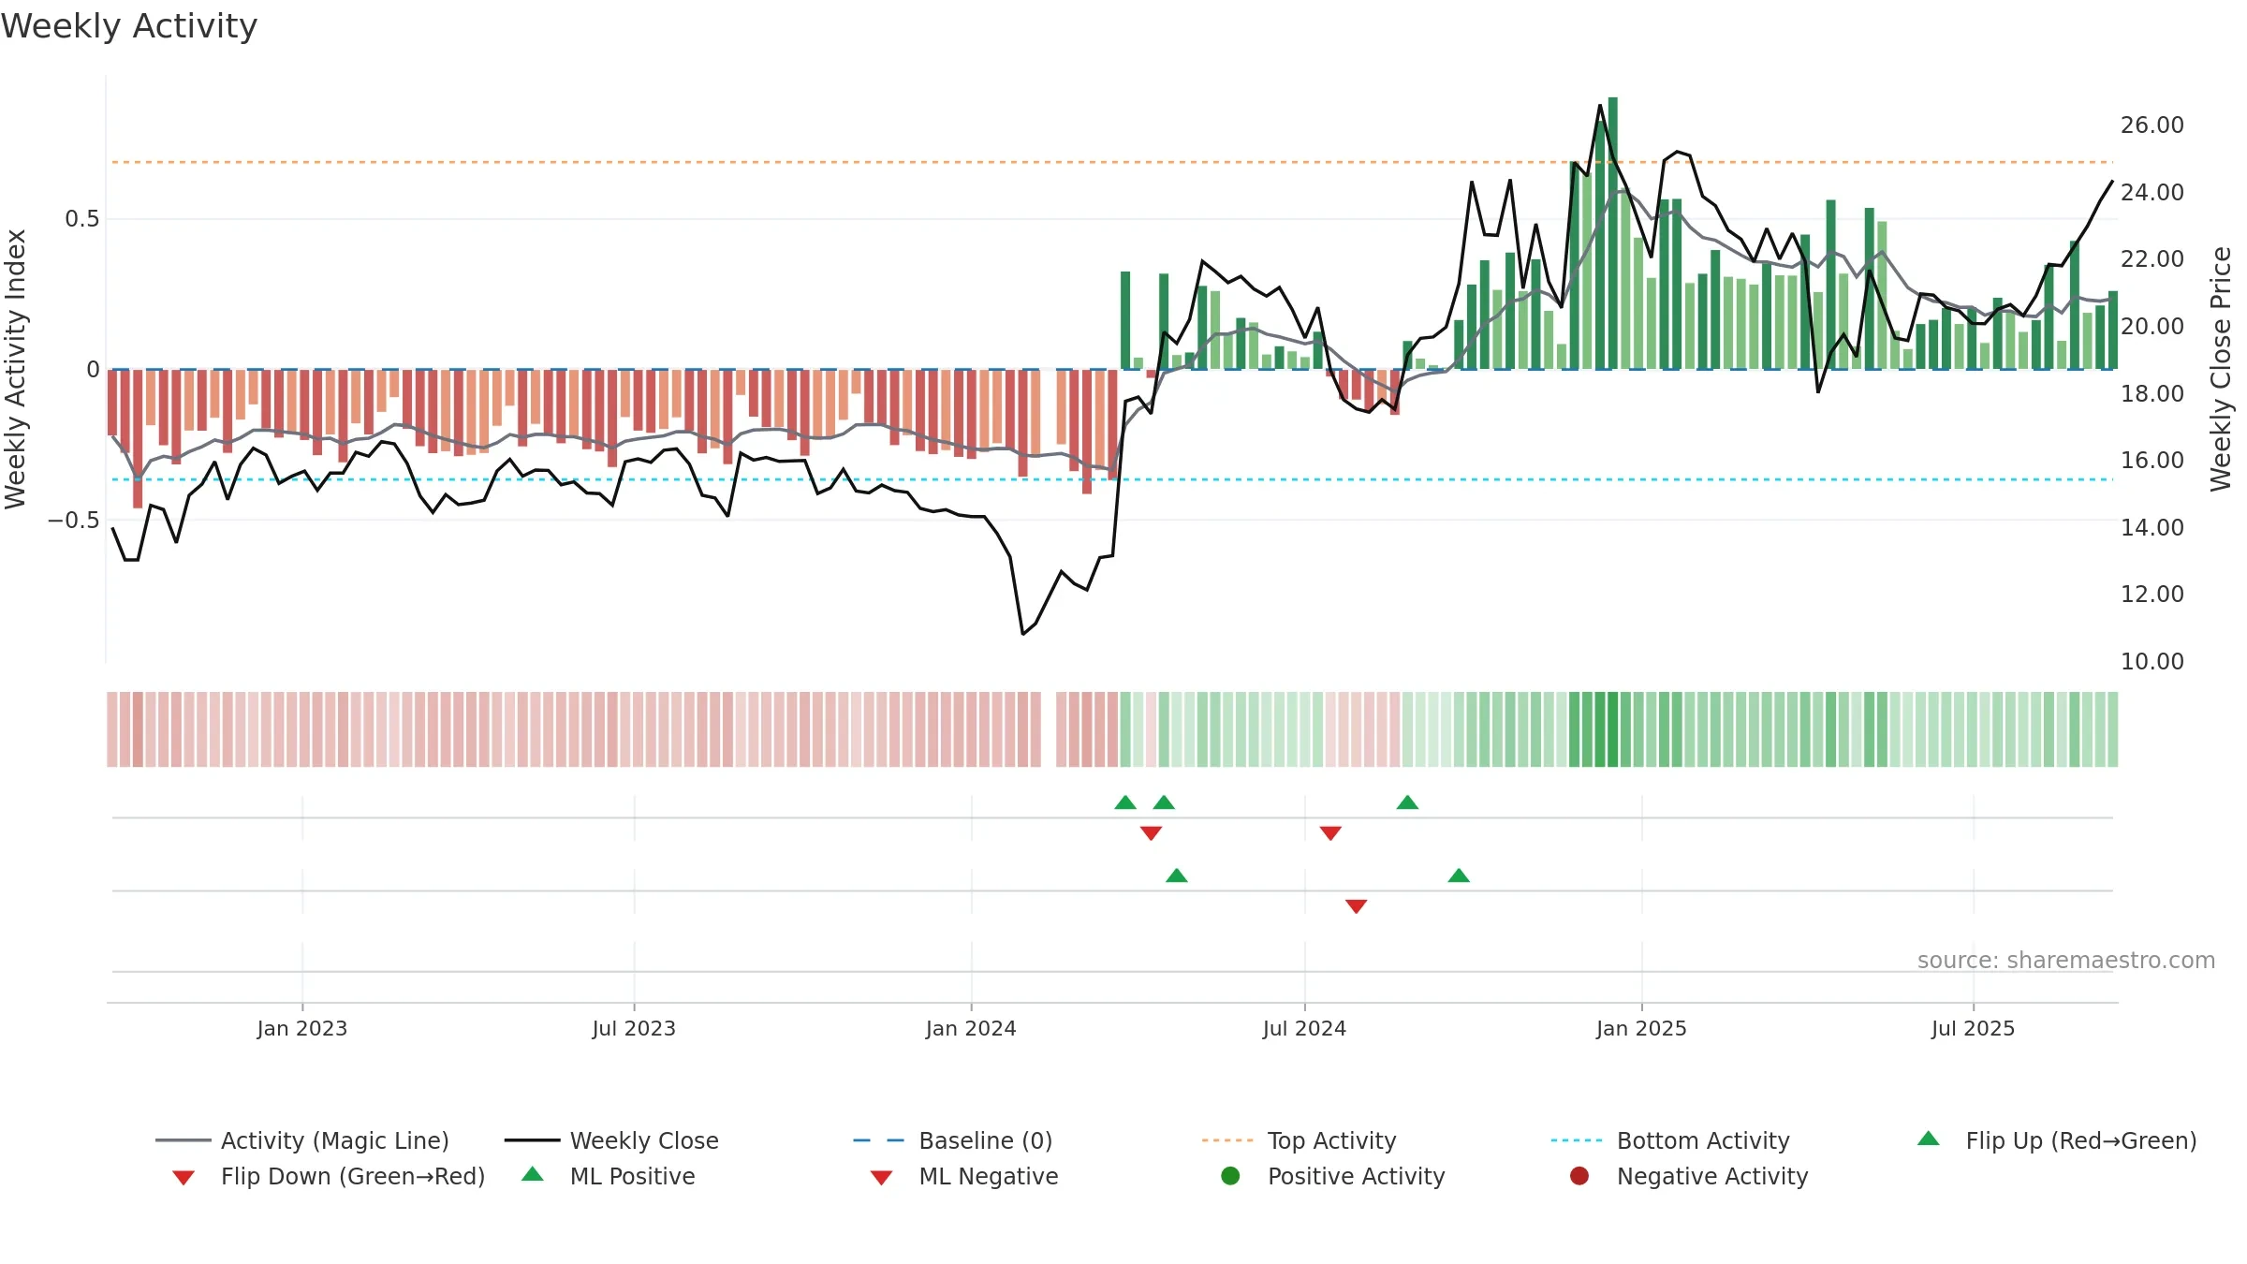
Task: Click the dark red Negative Activity circle icon
Action: (x=1579, y=1176)
